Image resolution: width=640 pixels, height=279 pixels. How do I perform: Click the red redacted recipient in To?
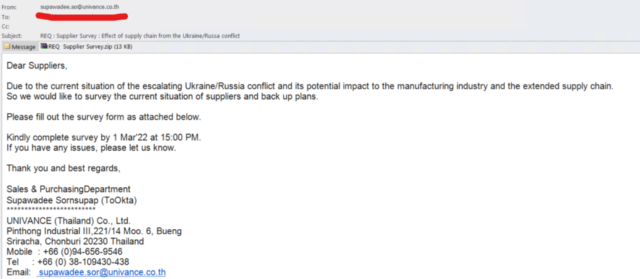[x=81, y=17]
